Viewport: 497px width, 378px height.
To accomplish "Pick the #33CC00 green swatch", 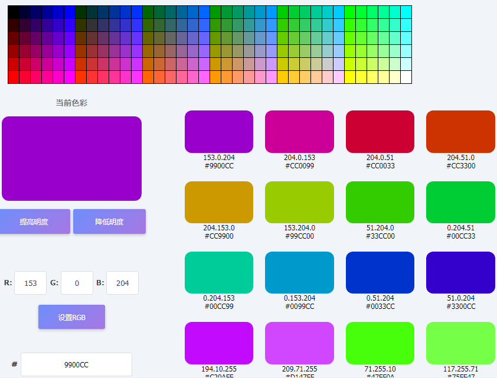I will click(380, 202).
